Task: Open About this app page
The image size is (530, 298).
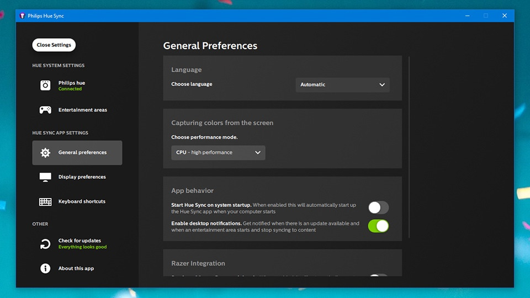Action: click(x=77, y=268)
